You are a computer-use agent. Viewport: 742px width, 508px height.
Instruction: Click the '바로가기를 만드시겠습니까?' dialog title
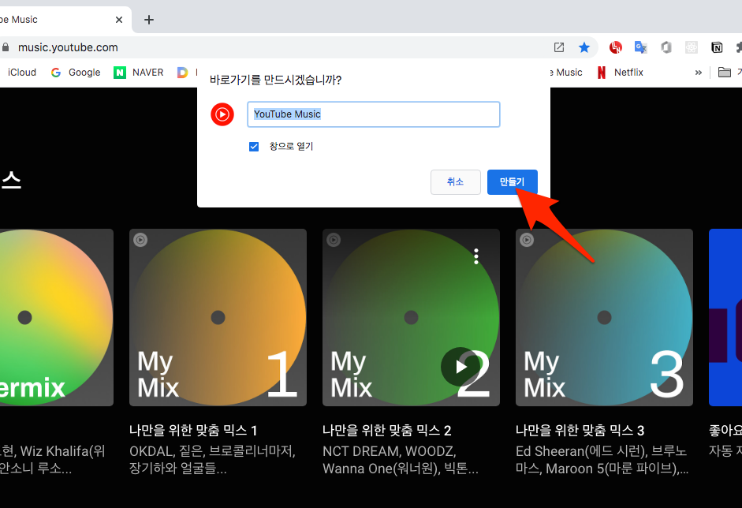275,80
